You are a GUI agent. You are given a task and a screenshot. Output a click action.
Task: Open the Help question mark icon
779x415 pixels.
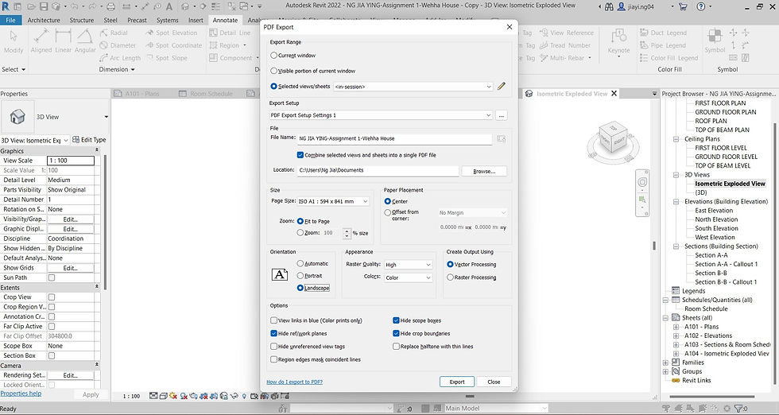point(701,6)
